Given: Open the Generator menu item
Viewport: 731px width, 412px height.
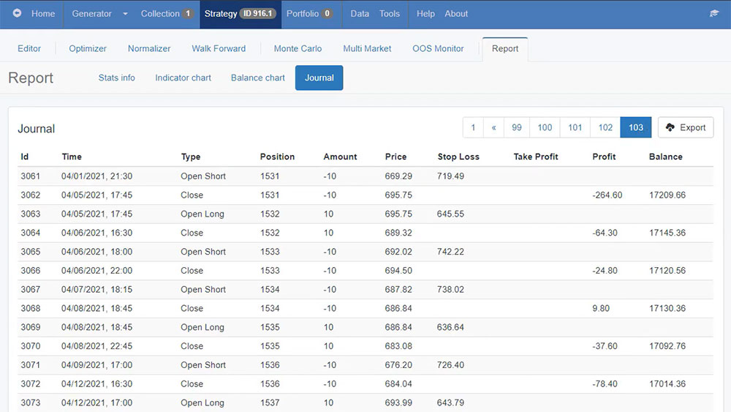Looking at the screenshot, I should click(91, 14).
